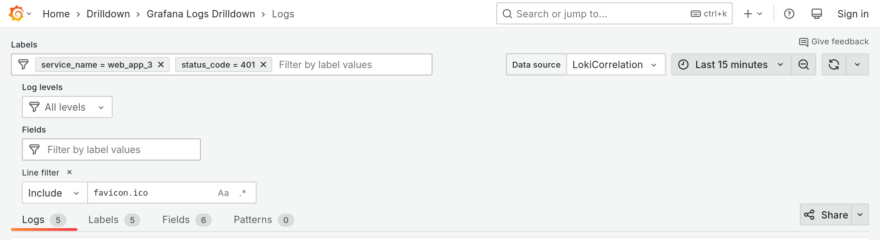Open the LokiCorrelation data source dropdown
Image resolution: width=880 pixels, height=240 pixels.
pos(616,64)
